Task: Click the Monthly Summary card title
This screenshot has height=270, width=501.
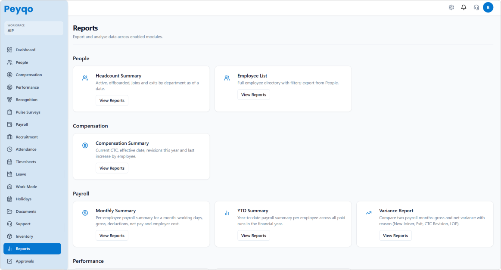Action: [115, 211]
